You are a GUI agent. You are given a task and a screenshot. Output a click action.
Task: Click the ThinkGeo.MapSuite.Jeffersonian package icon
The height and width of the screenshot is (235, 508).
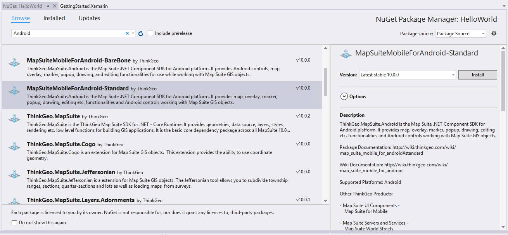click(14, 174)
